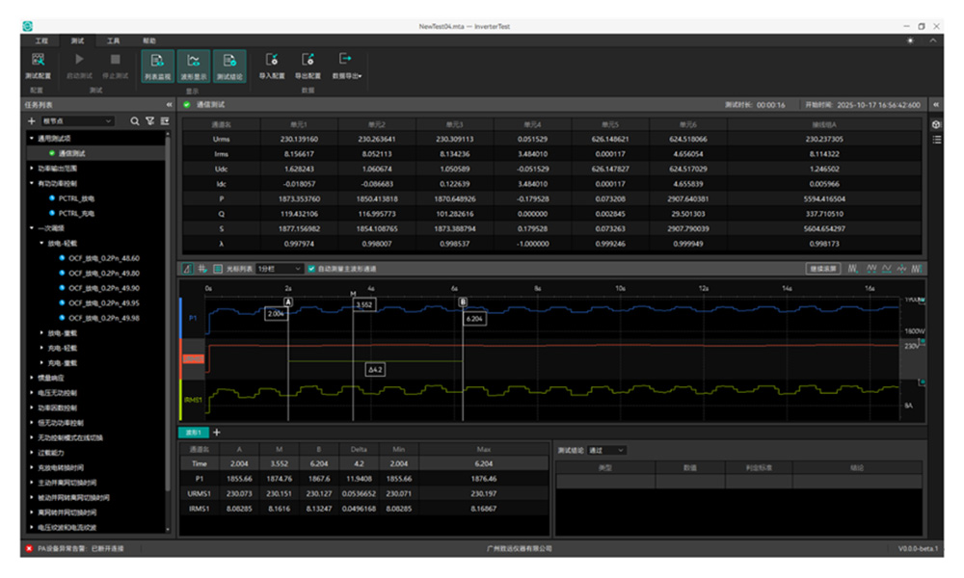Click the task list vertical scrollbar
Image resolution: width=964 pixels, height=578 pixels.
tap(167, 313)
